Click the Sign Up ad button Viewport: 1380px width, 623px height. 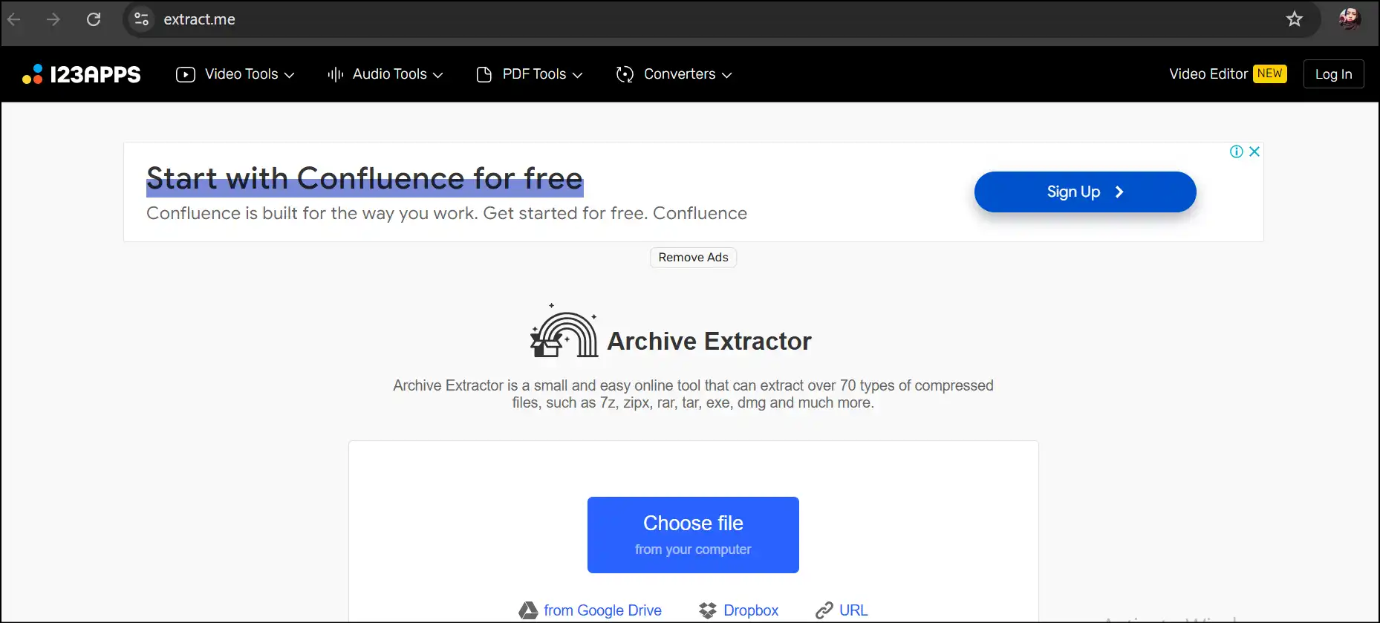[1085, 192]
